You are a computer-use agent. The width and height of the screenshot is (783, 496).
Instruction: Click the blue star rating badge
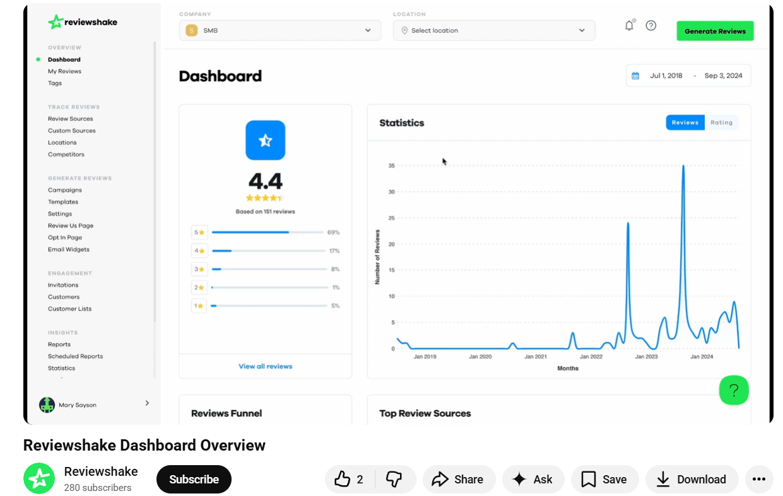(265, 140)
